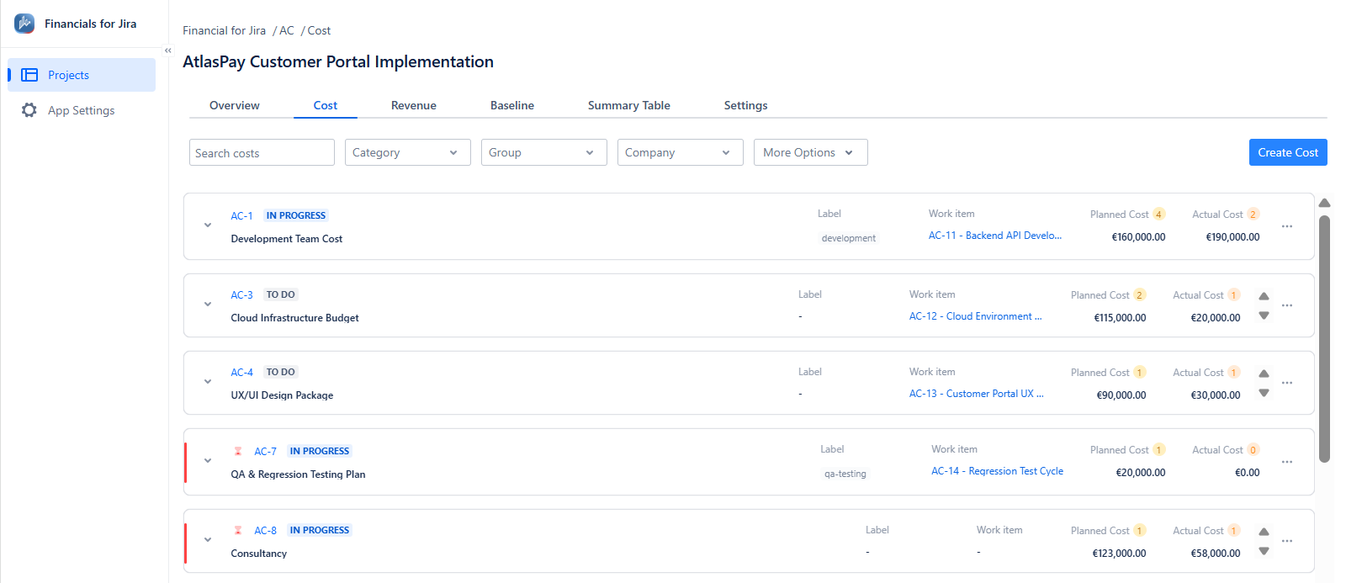
Task: Open App Settings in the sidebar
Action: 82,110
